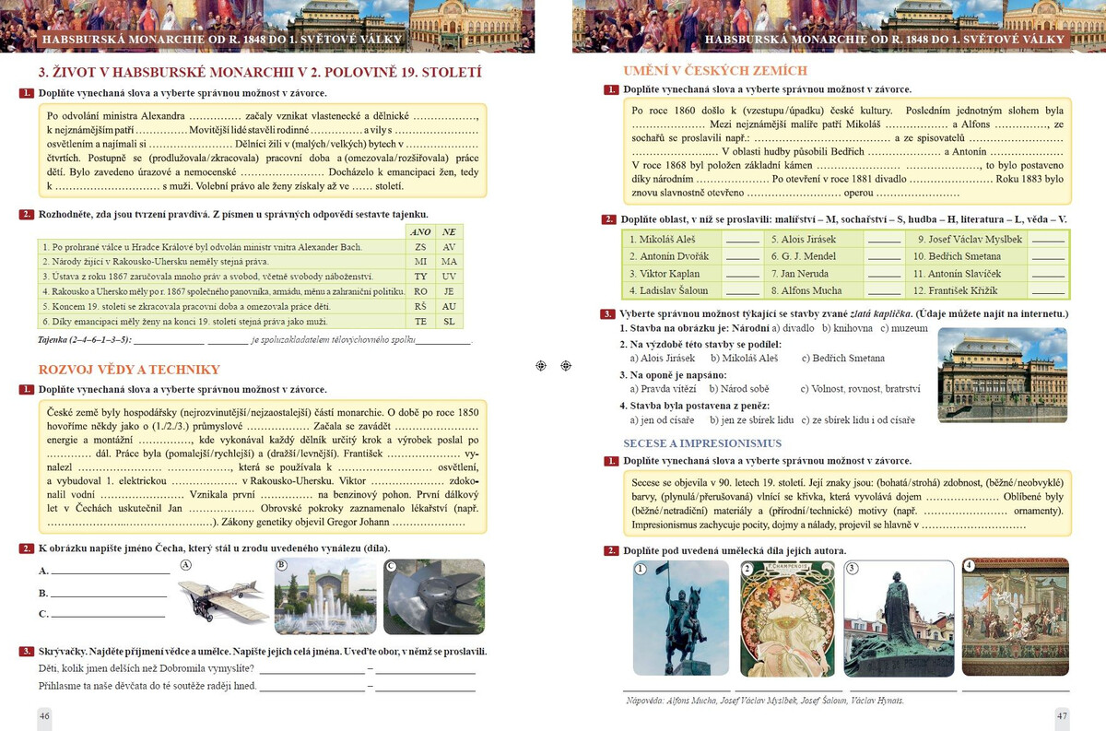Click table cell '9. Josef Václav Myslbek'
The image size is (1106, 731).
click(x=969, y=239)
